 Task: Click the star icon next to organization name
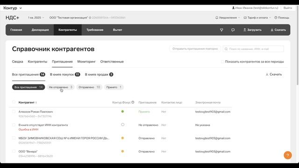90,18
